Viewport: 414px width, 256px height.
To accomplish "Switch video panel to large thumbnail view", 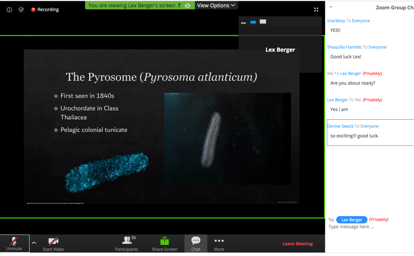I will tap(263, 22).
